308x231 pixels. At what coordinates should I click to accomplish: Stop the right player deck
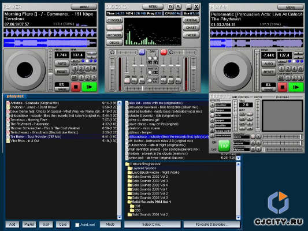283,87
